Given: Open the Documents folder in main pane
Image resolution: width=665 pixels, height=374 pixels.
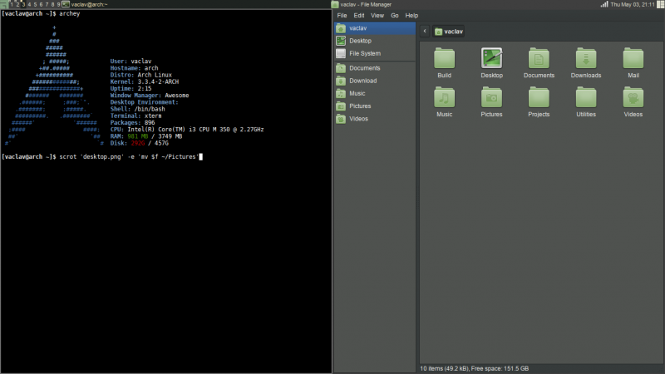Looking at the screenshot, I should [539, 59].
